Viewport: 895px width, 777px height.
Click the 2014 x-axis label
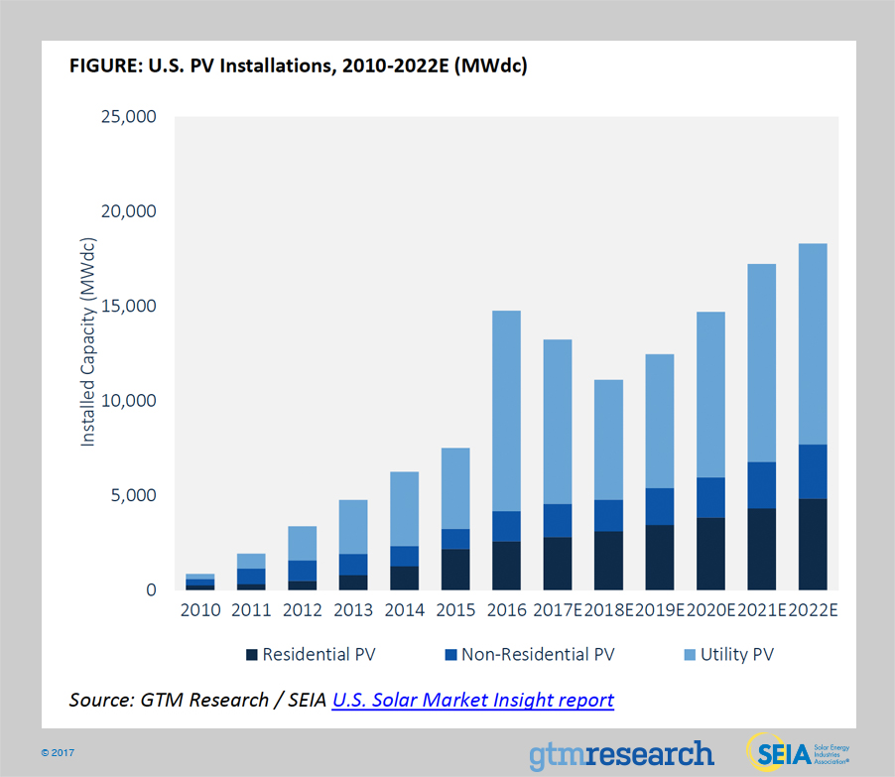405,610
